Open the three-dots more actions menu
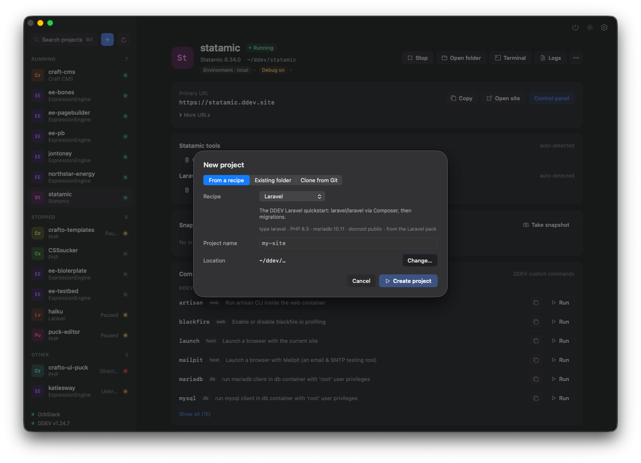Viewport: 641px width, 463px height. click(576, 58)
